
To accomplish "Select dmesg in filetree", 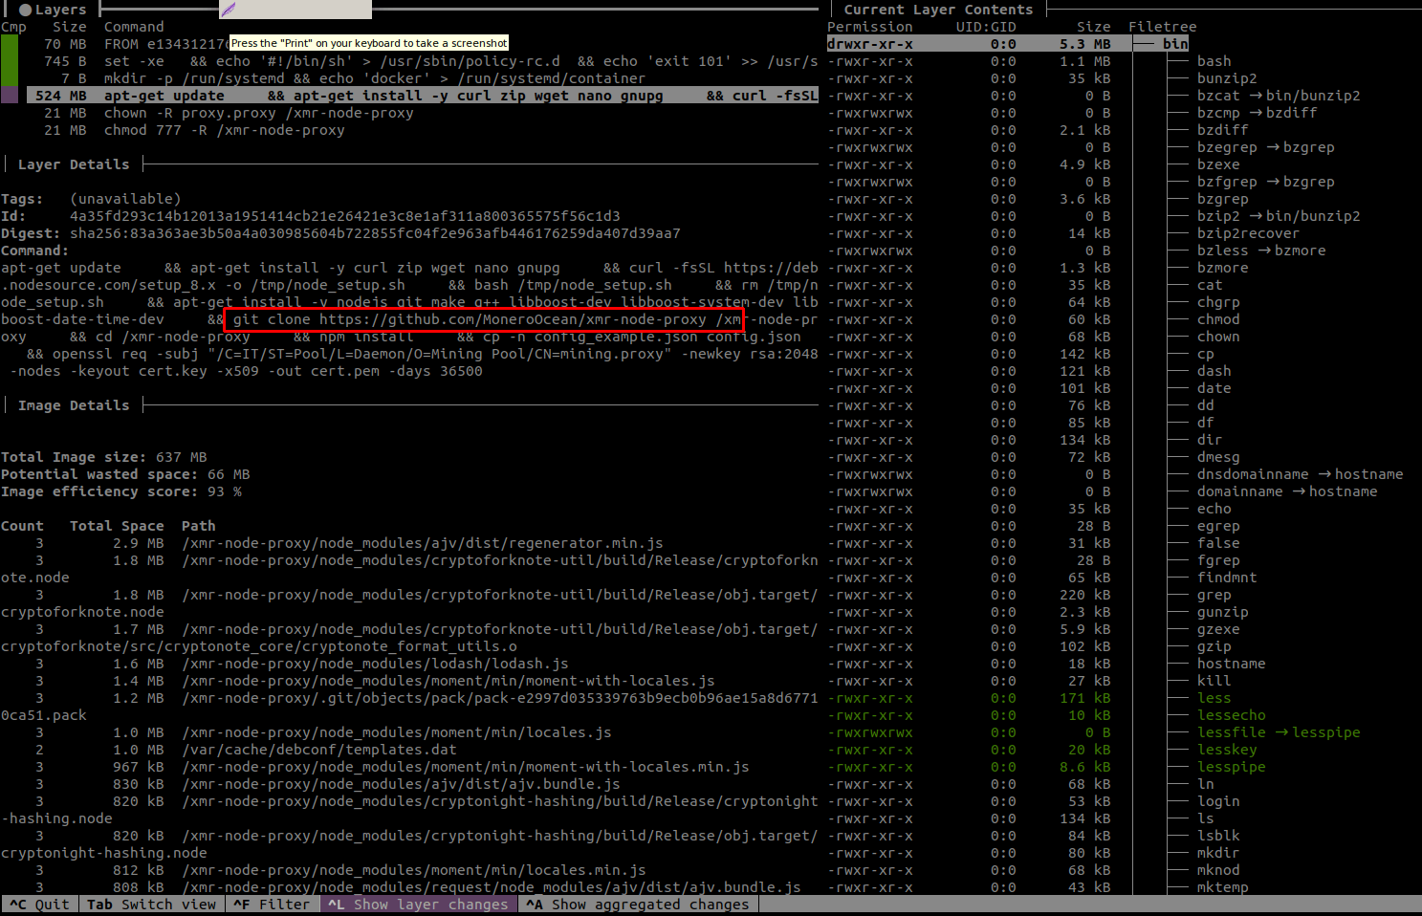I will 1218,457.
